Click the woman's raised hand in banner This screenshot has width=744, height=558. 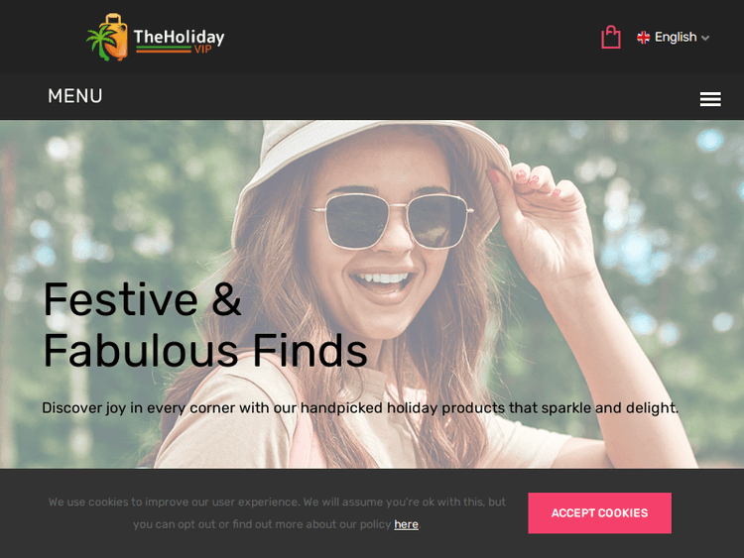tap(541, 218)
